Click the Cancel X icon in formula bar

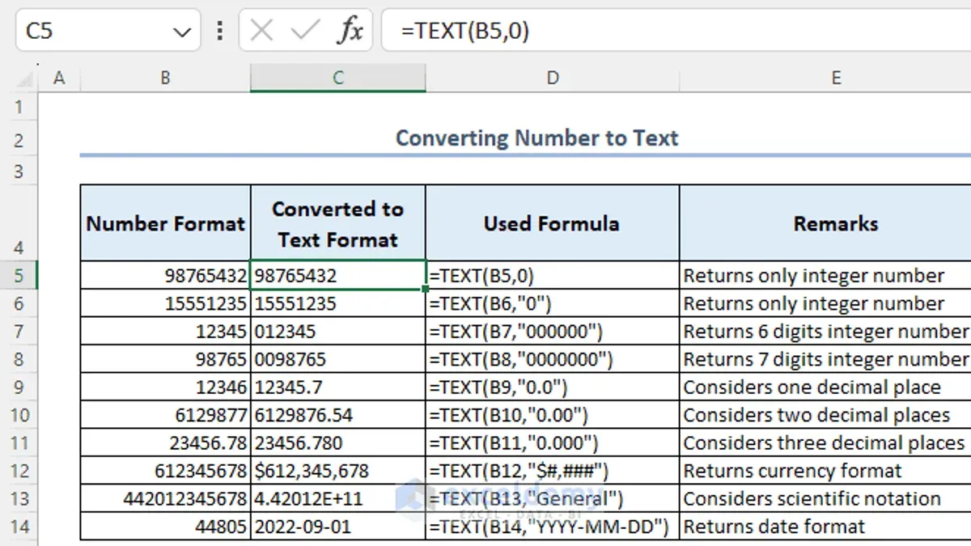pyautogui.click(x=261, y=31)
